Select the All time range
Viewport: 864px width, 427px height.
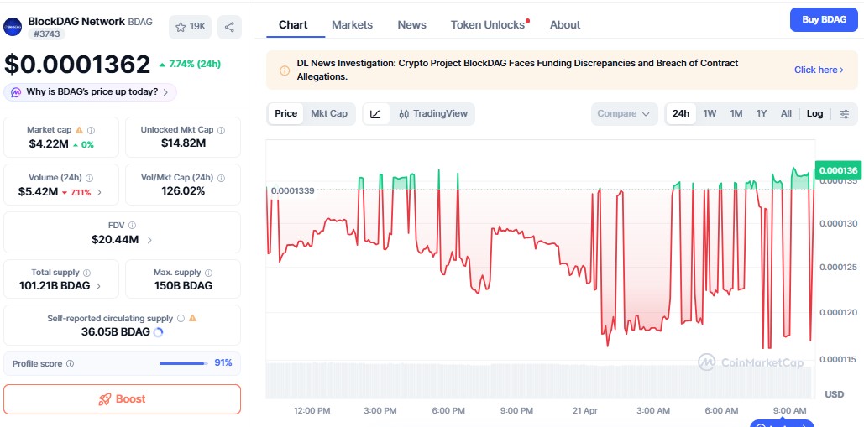[x=786, y=114]
